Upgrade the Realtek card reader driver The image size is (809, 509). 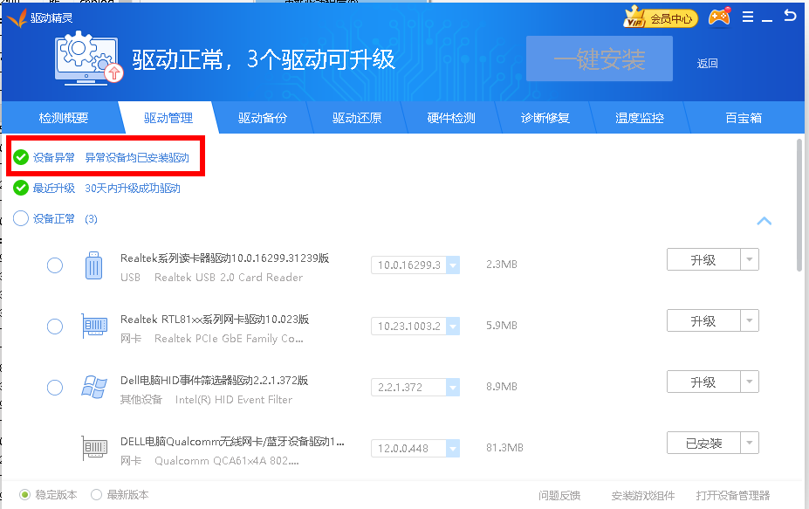[703, 259]
